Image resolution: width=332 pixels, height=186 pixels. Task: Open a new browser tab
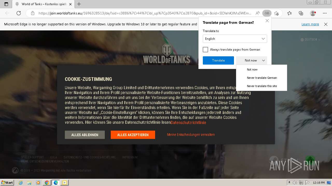pos(79,4)
